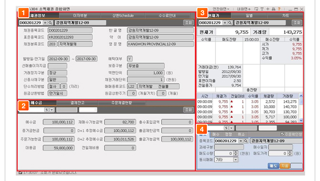Click the S button in 예수금 panel
320x181 pixels.
click(x=47, y=110)
